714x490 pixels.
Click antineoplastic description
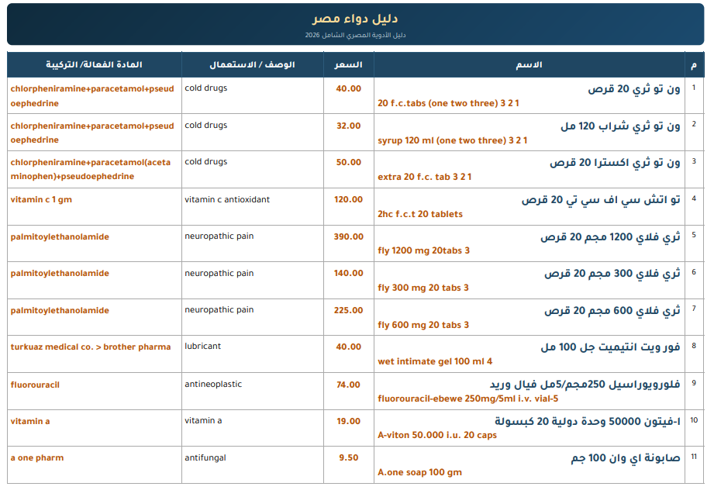[x=213, y=385]
